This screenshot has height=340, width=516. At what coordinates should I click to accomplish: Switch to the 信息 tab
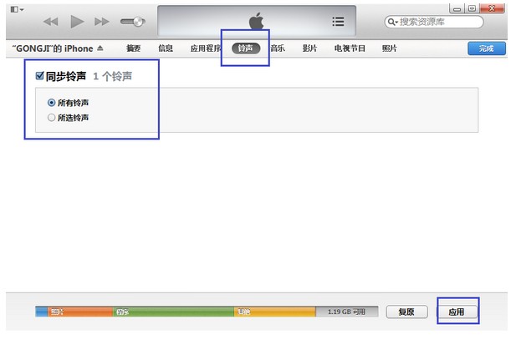click(166, 48)
